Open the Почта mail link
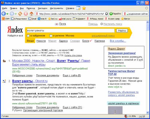 point(62,24)
